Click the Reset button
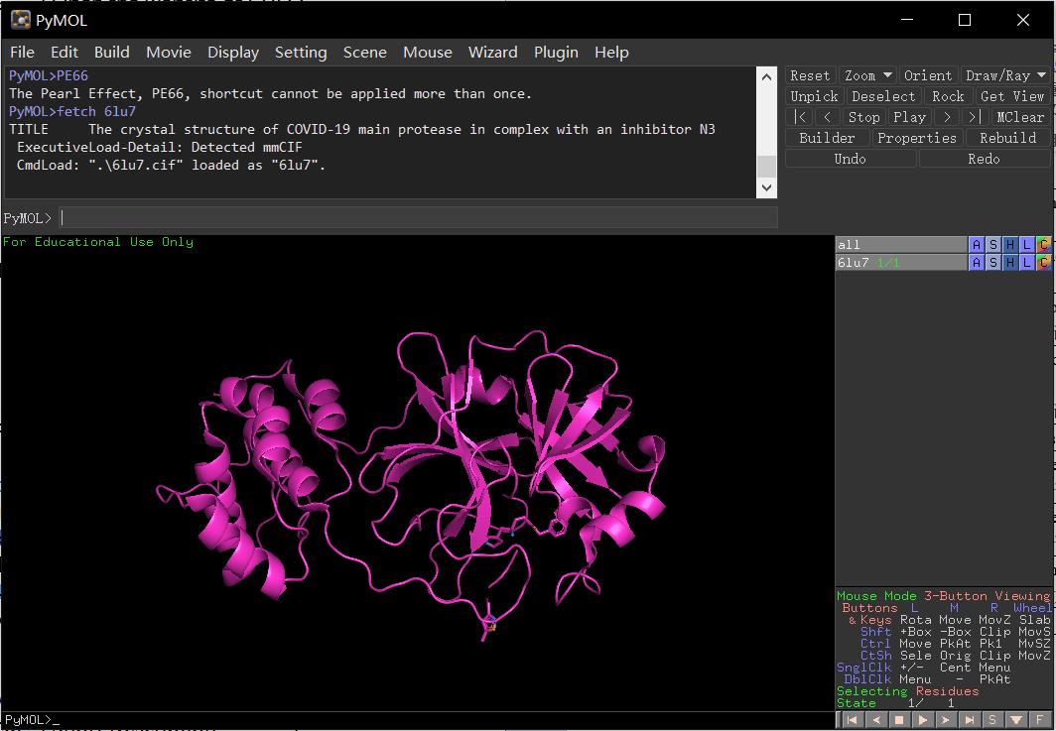Image resolution: width=1056 pixels, height=731 pixels. pyautogui.click(x=810, y=74)
